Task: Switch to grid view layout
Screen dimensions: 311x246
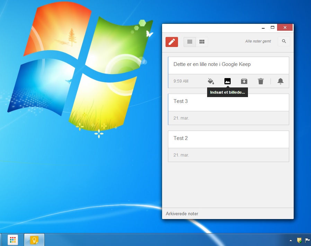Action: (x=202, y=41)
